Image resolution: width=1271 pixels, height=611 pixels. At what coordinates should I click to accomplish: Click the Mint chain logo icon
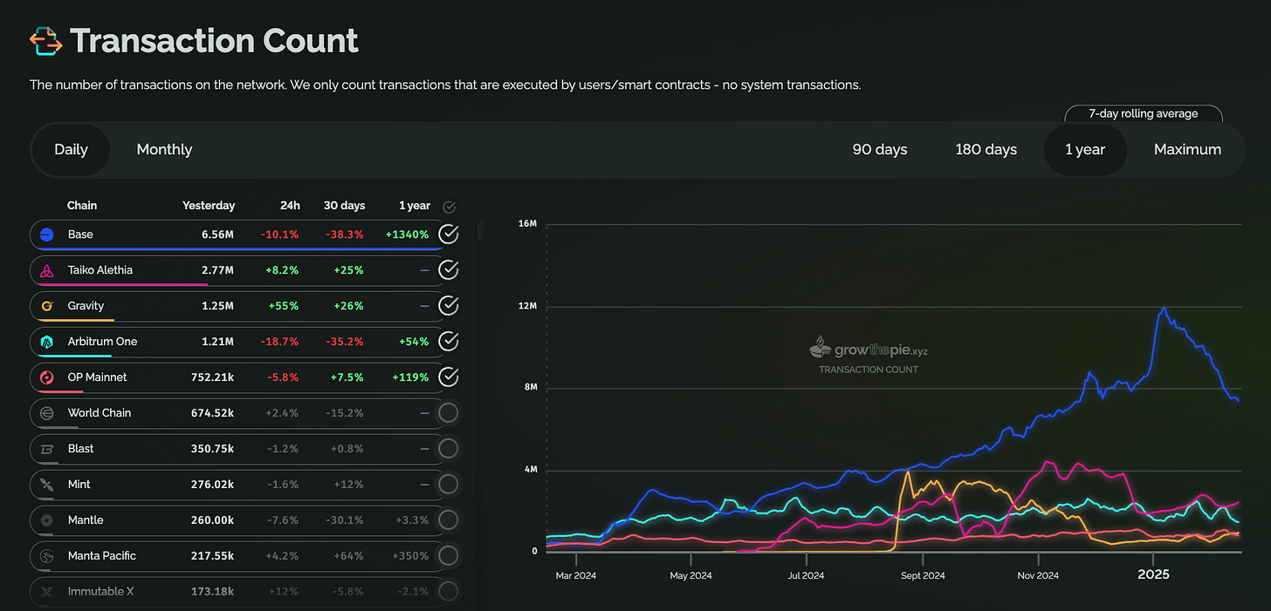click(x=47, y=485)
